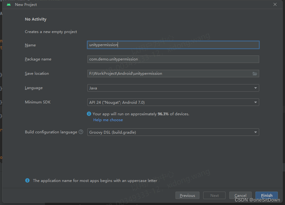This screenshot has width=285, height=205.
Task: Cancel the New Project dialog
Action: click(x=241, y=195)
